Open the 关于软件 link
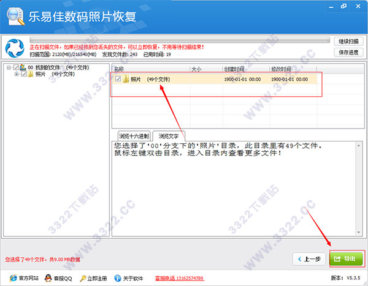The width and height of the screenshot is (368, 286). (x=133, y=278)
